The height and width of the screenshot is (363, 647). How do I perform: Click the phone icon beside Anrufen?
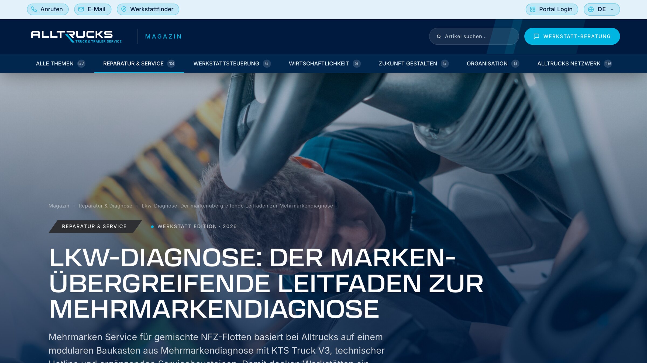tap(34, 9)
